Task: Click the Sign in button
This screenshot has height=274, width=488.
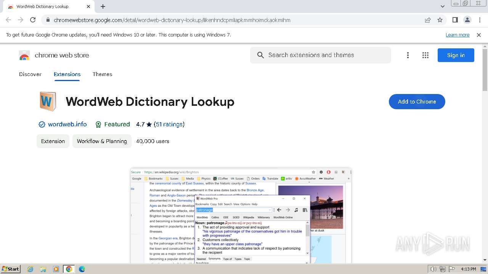Action: pyautogui.click(x=456, y=55)
